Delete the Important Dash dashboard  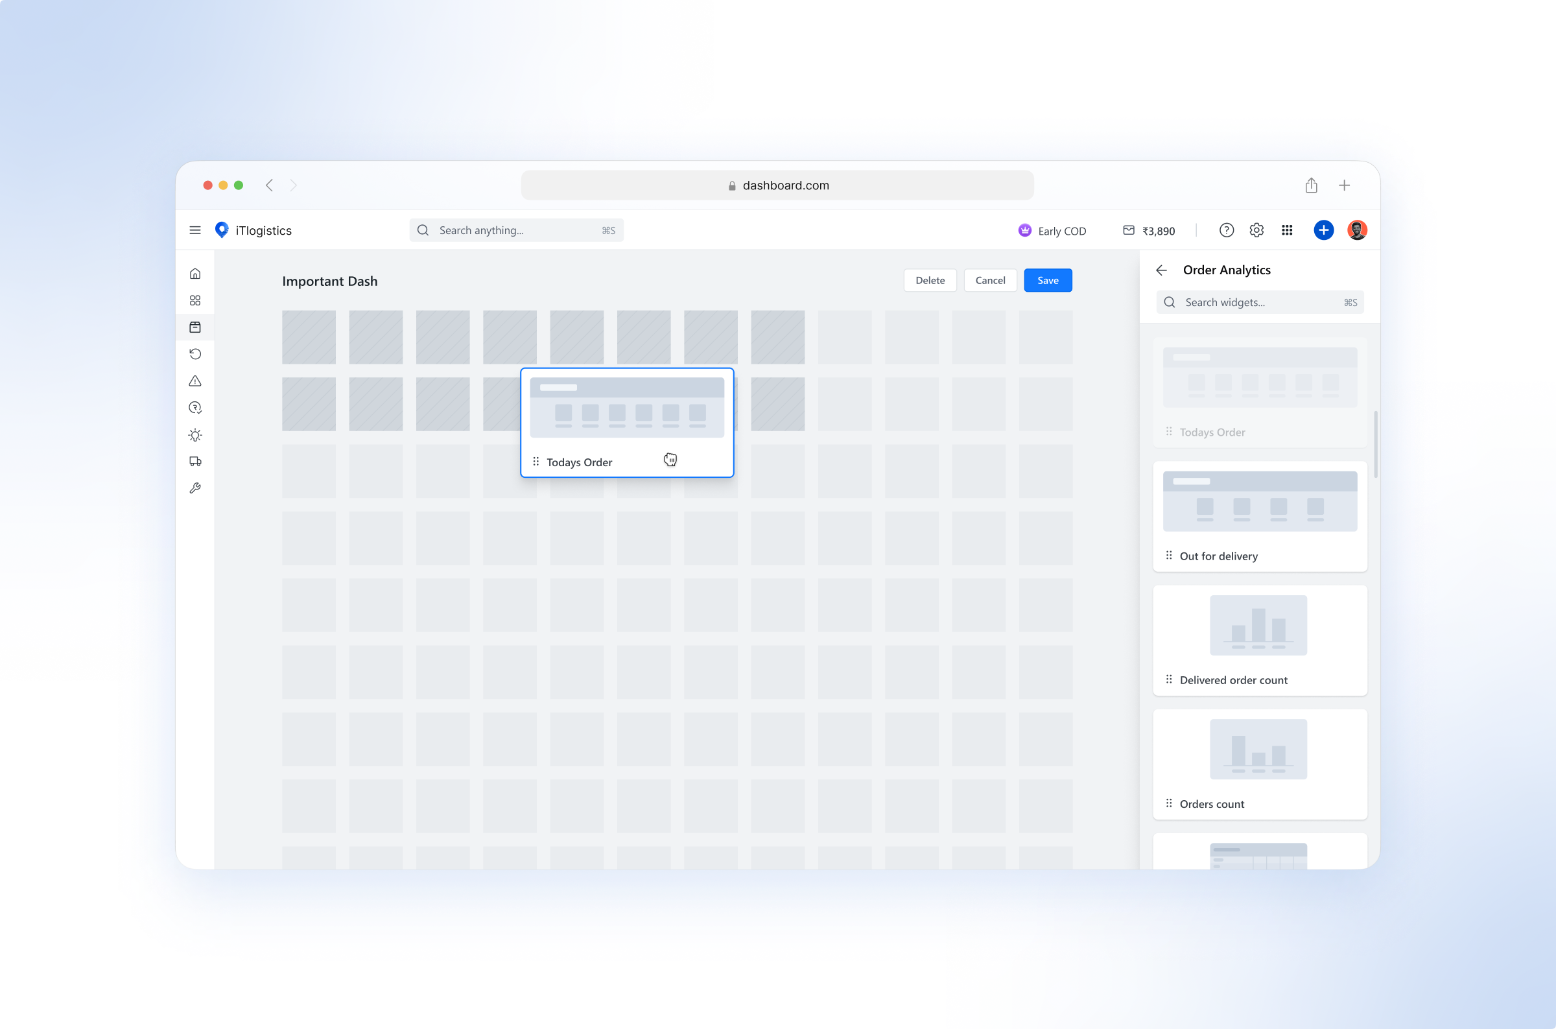(930, 280)
